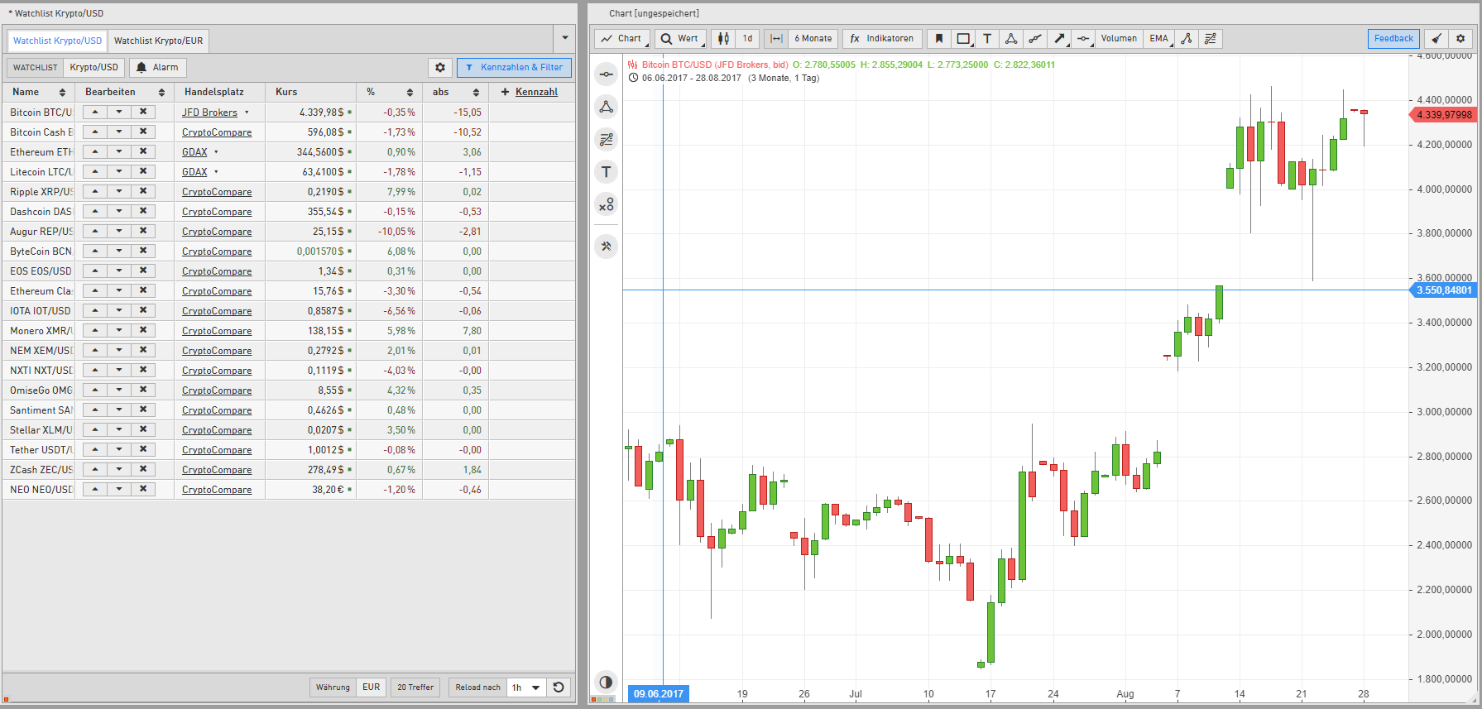
Task: Select the text tool in left chart sidebar
Action: [607, 172]
